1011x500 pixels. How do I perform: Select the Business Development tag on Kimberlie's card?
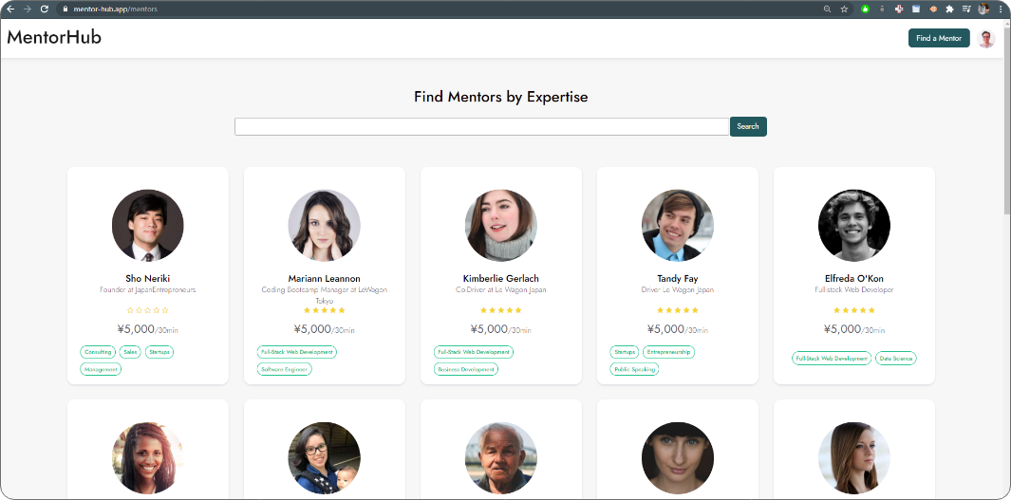[x=465, y=369]
